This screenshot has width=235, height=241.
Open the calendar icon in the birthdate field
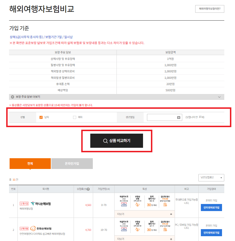(179, 117)
